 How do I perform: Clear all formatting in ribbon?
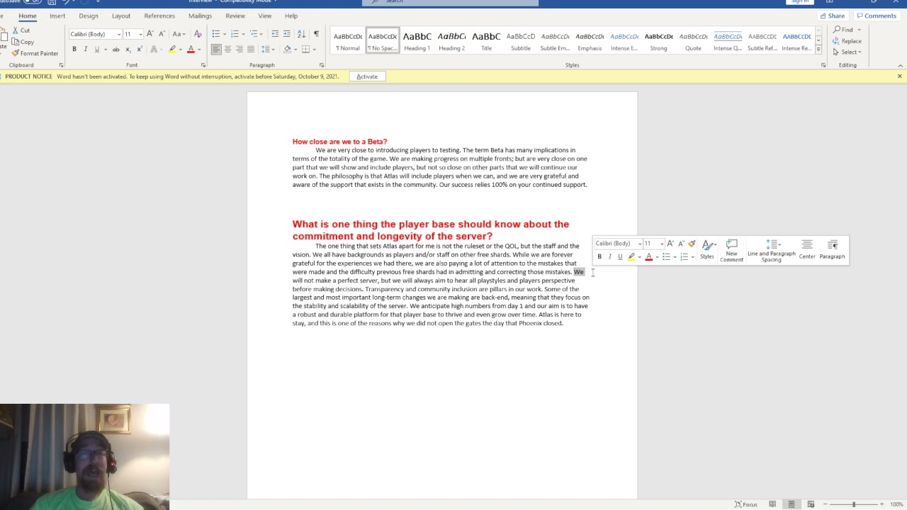click(198, 34)
